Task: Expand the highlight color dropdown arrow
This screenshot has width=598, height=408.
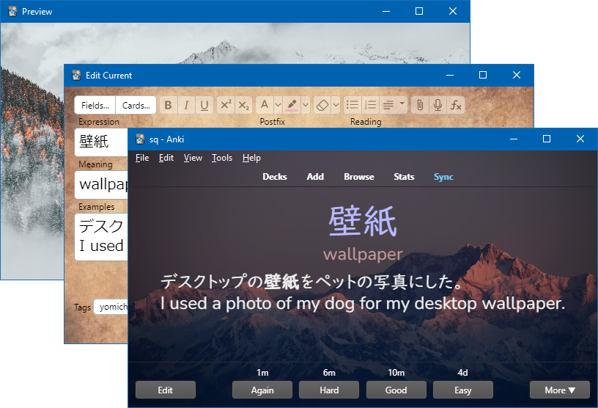Action: tap(306, 105)
